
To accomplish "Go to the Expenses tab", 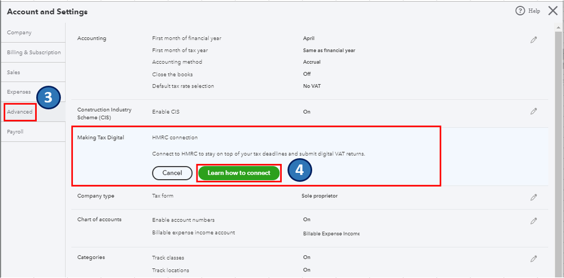I will pos(19,92).
